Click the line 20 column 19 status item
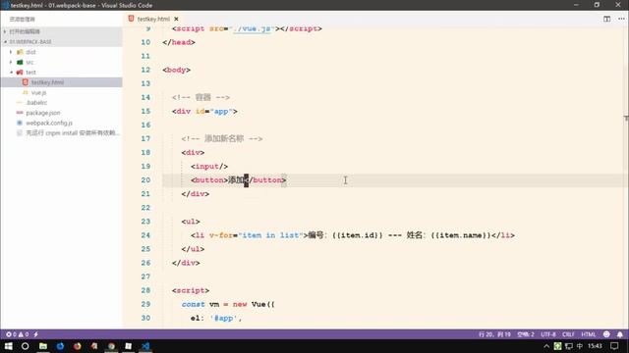The image size is (629, 353). 494,334
